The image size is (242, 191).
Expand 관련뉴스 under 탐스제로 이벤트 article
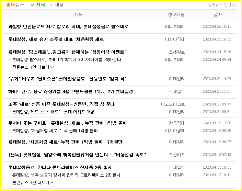coord(33,67)
